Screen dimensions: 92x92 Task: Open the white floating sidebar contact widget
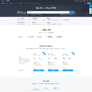90,11
